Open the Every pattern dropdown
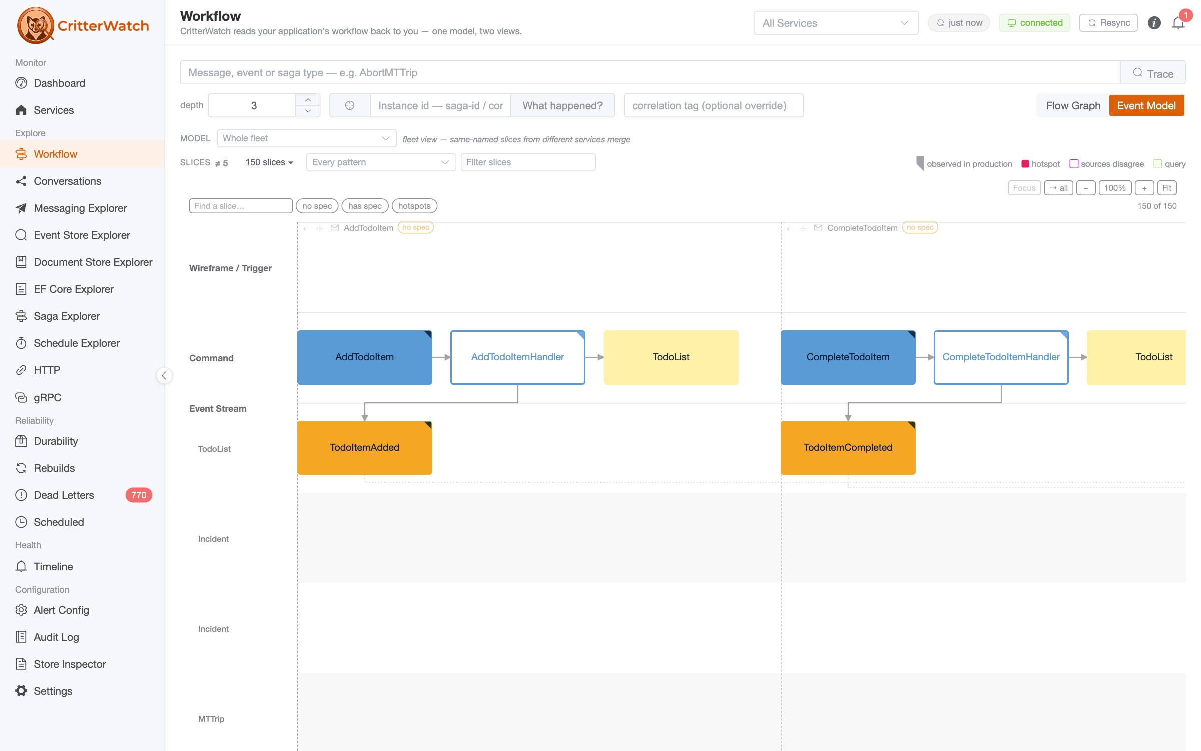Image resolution: width=1201 pixels, height=751 pixels. coord(381,162)
